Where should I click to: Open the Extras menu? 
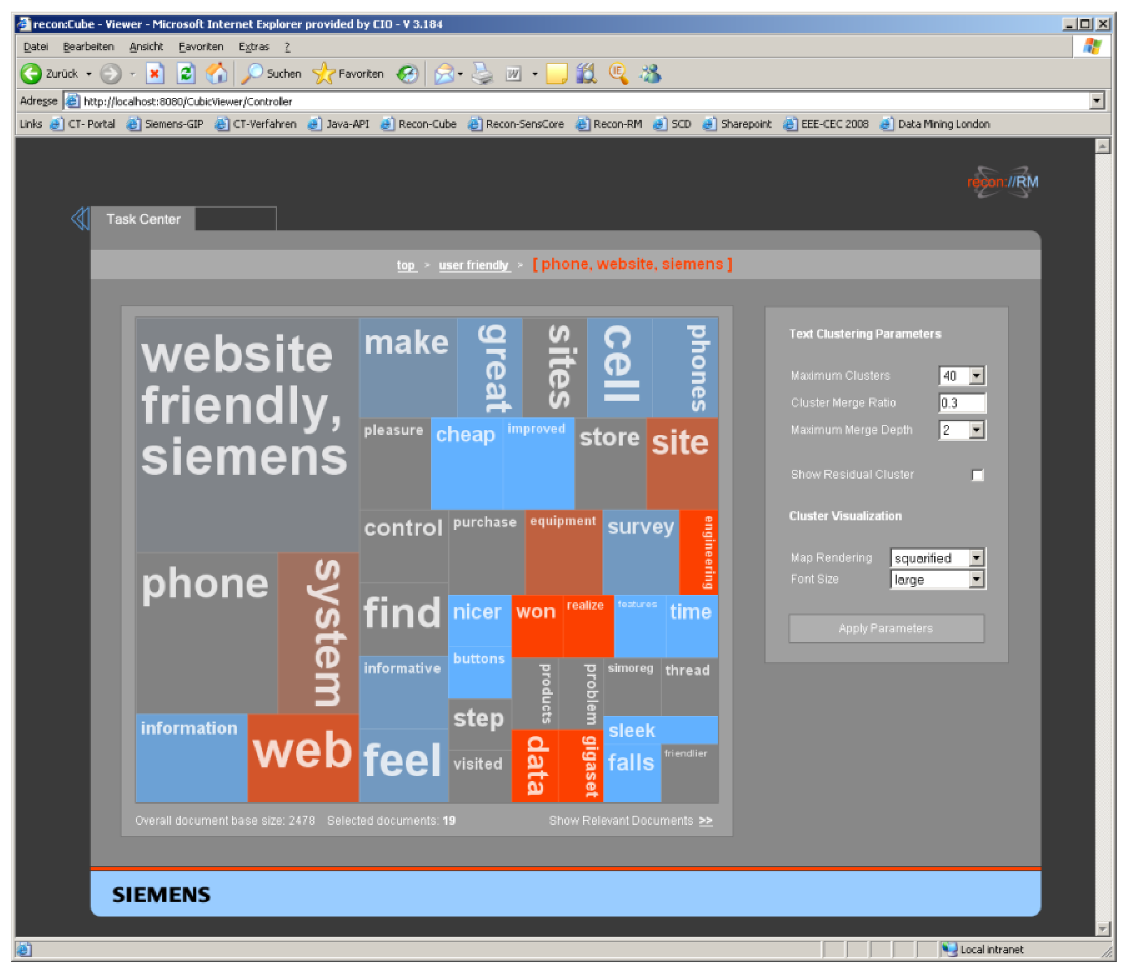[254, 47]
